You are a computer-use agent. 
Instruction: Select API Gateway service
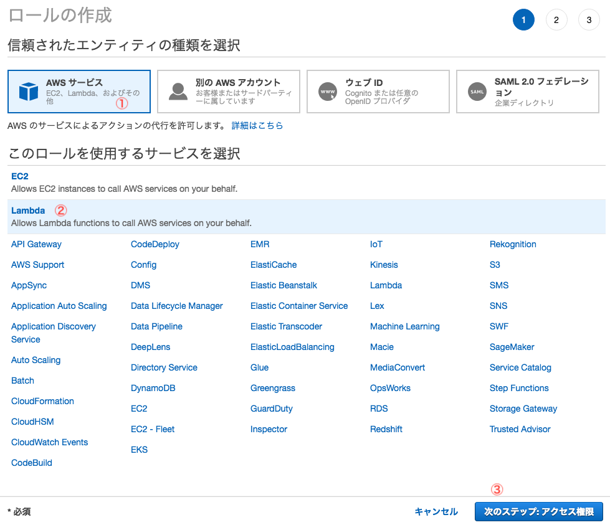pos(36,244)
